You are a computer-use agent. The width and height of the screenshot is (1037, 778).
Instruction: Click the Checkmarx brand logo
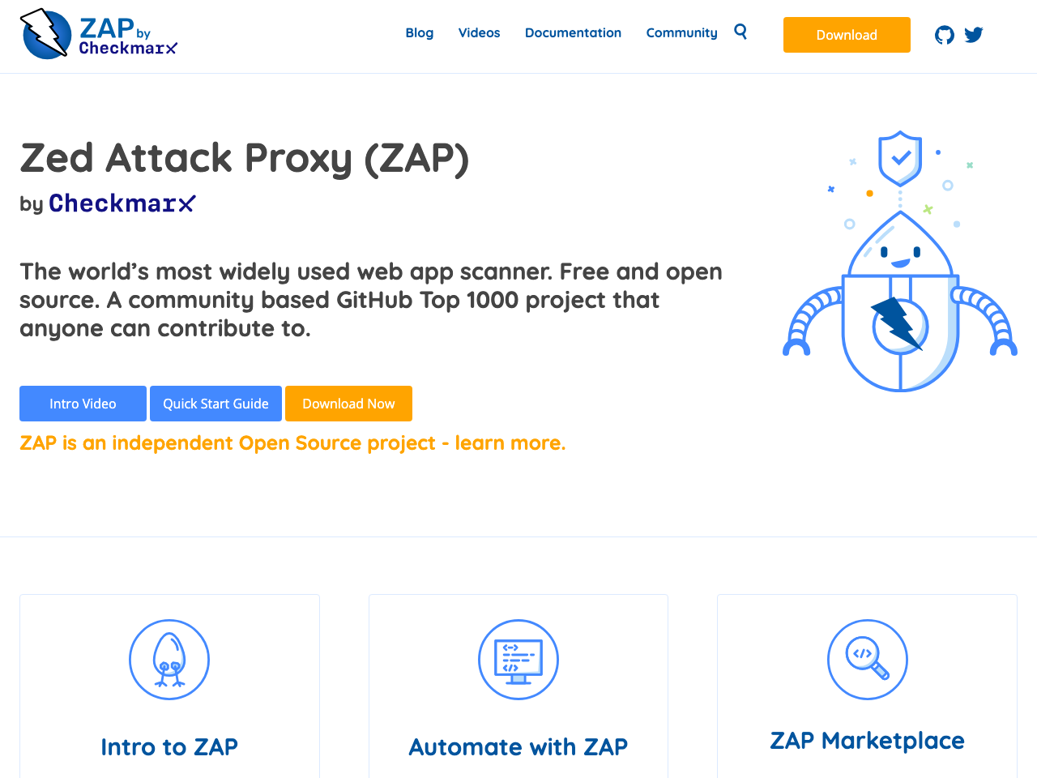coord(122,203)
